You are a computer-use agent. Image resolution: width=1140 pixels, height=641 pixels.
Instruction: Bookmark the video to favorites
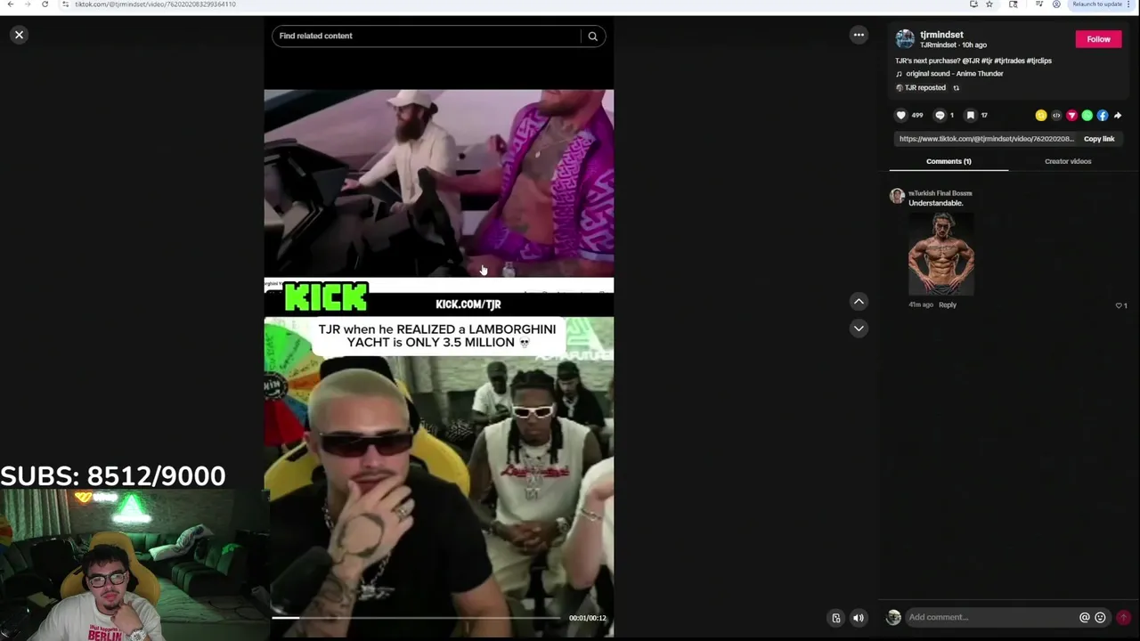(971, 115)
